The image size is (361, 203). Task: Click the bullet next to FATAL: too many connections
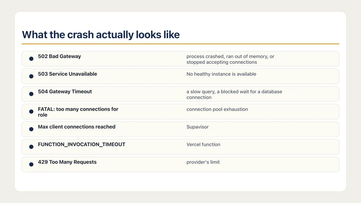[31, 112]
